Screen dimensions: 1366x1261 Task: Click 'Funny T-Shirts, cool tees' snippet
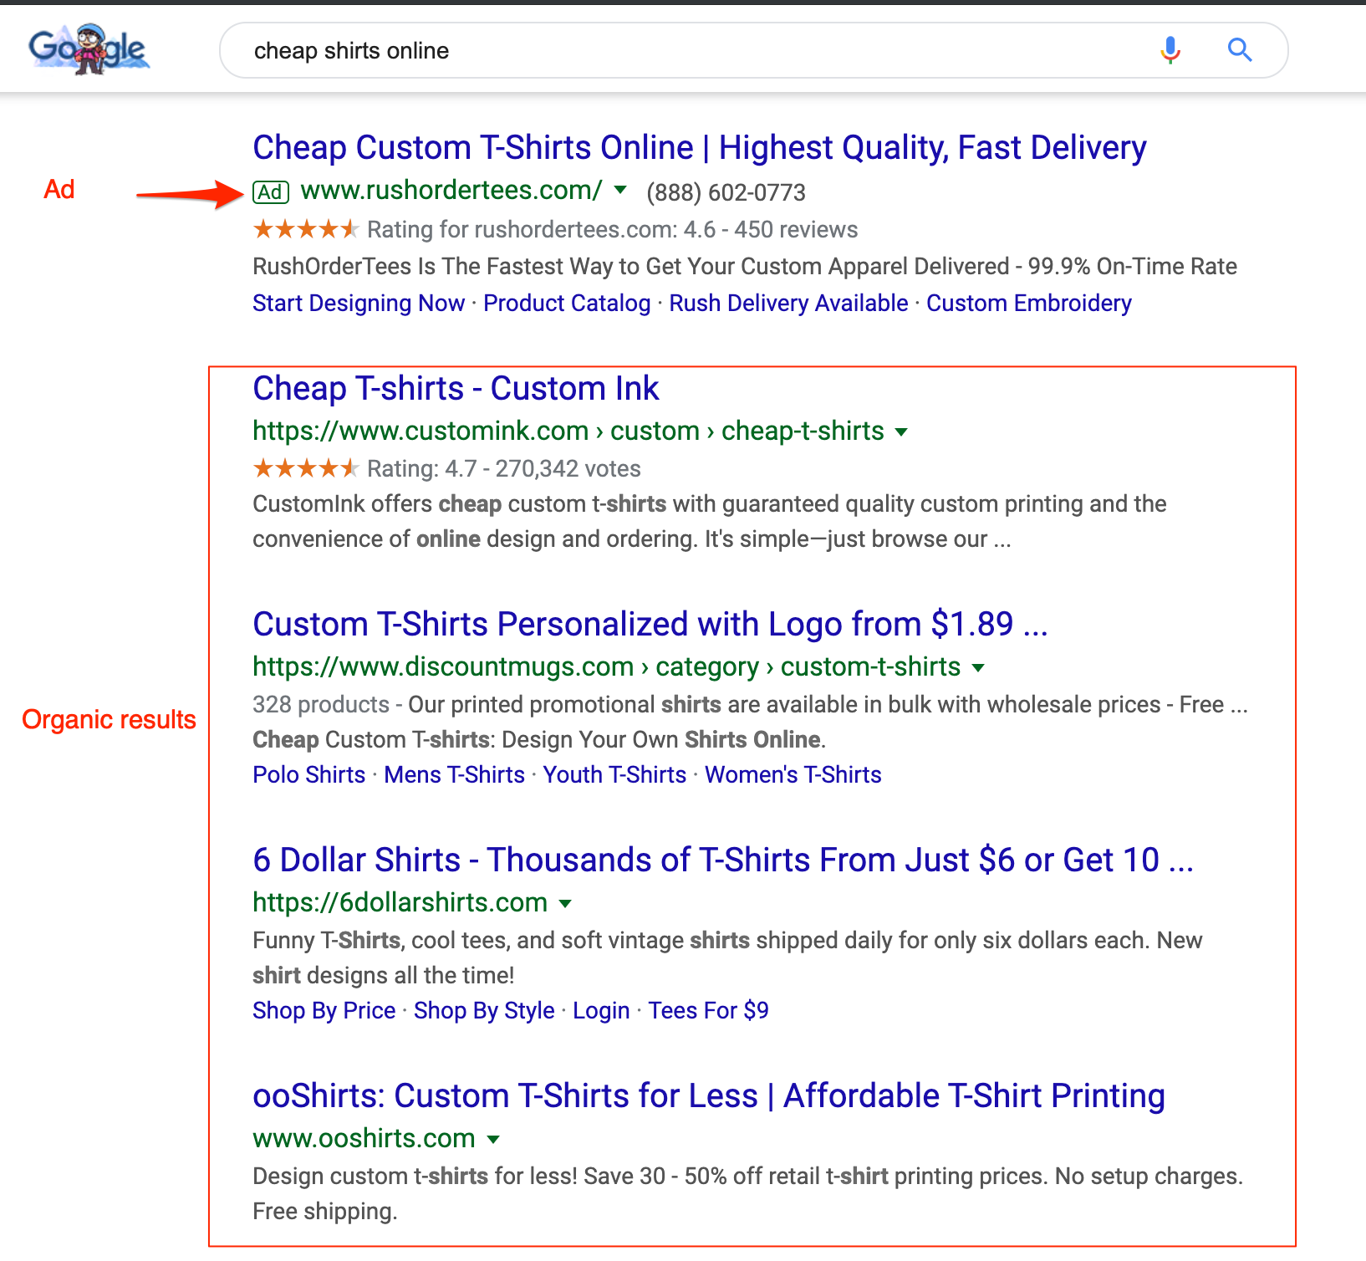727,957
